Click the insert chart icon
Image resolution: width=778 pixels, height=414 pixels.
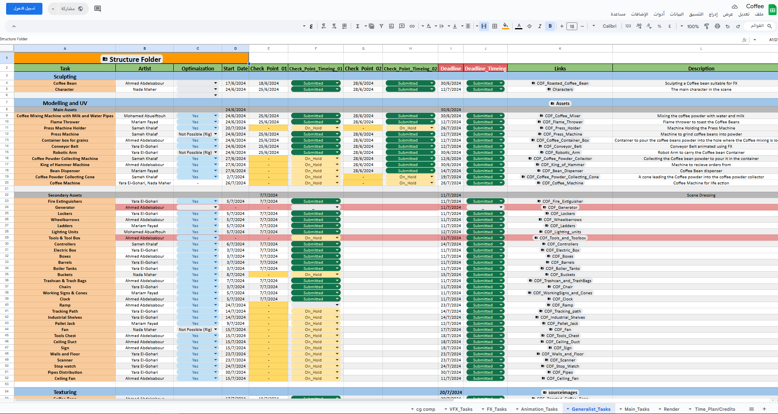pos(391,26)
